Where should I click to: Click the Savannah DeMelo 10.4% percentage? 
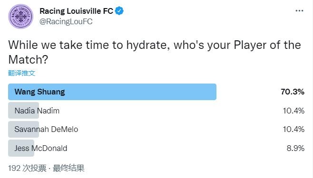click(293, 130)
